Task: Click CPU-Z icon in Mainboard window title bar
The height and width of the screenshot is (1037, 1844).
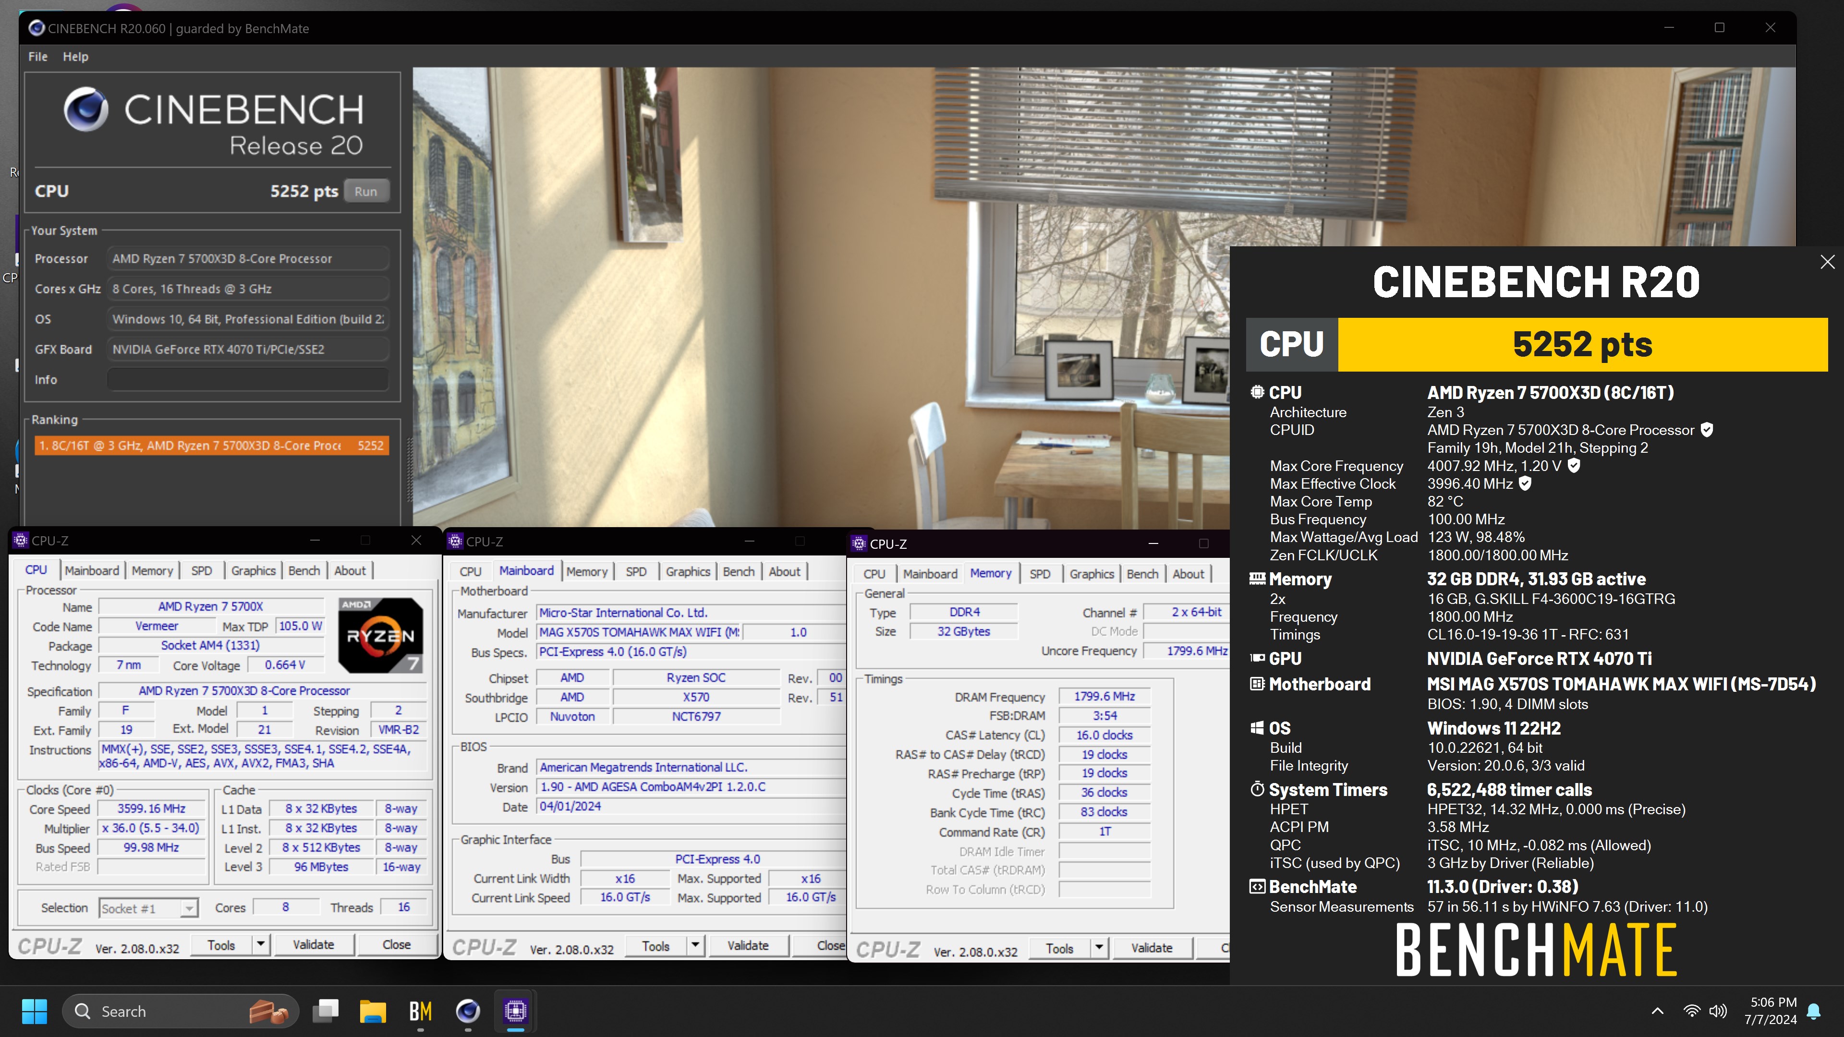Action: (x=455, y=542)
